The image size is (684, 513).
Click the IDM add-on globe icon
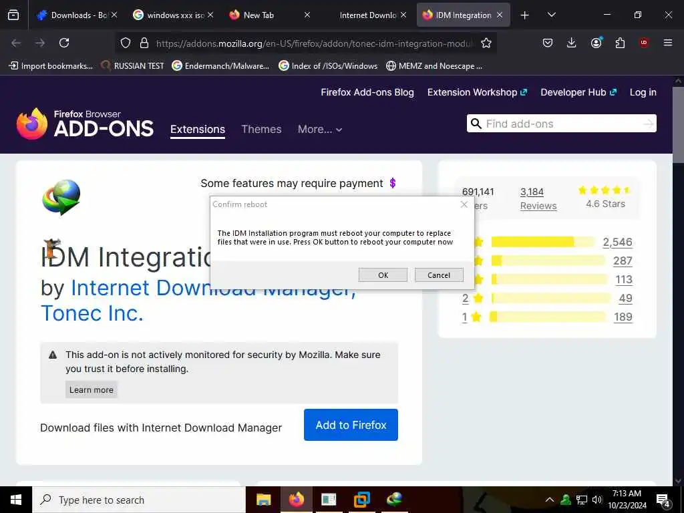click(x=61, y=197)
